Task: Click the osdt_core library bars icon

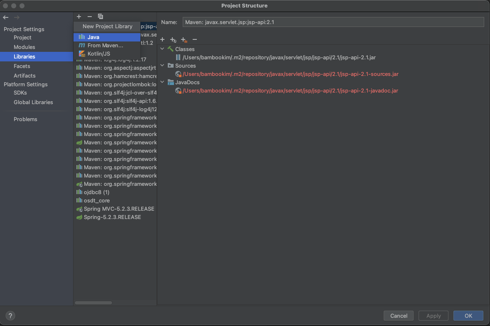Action: (79, 200)
